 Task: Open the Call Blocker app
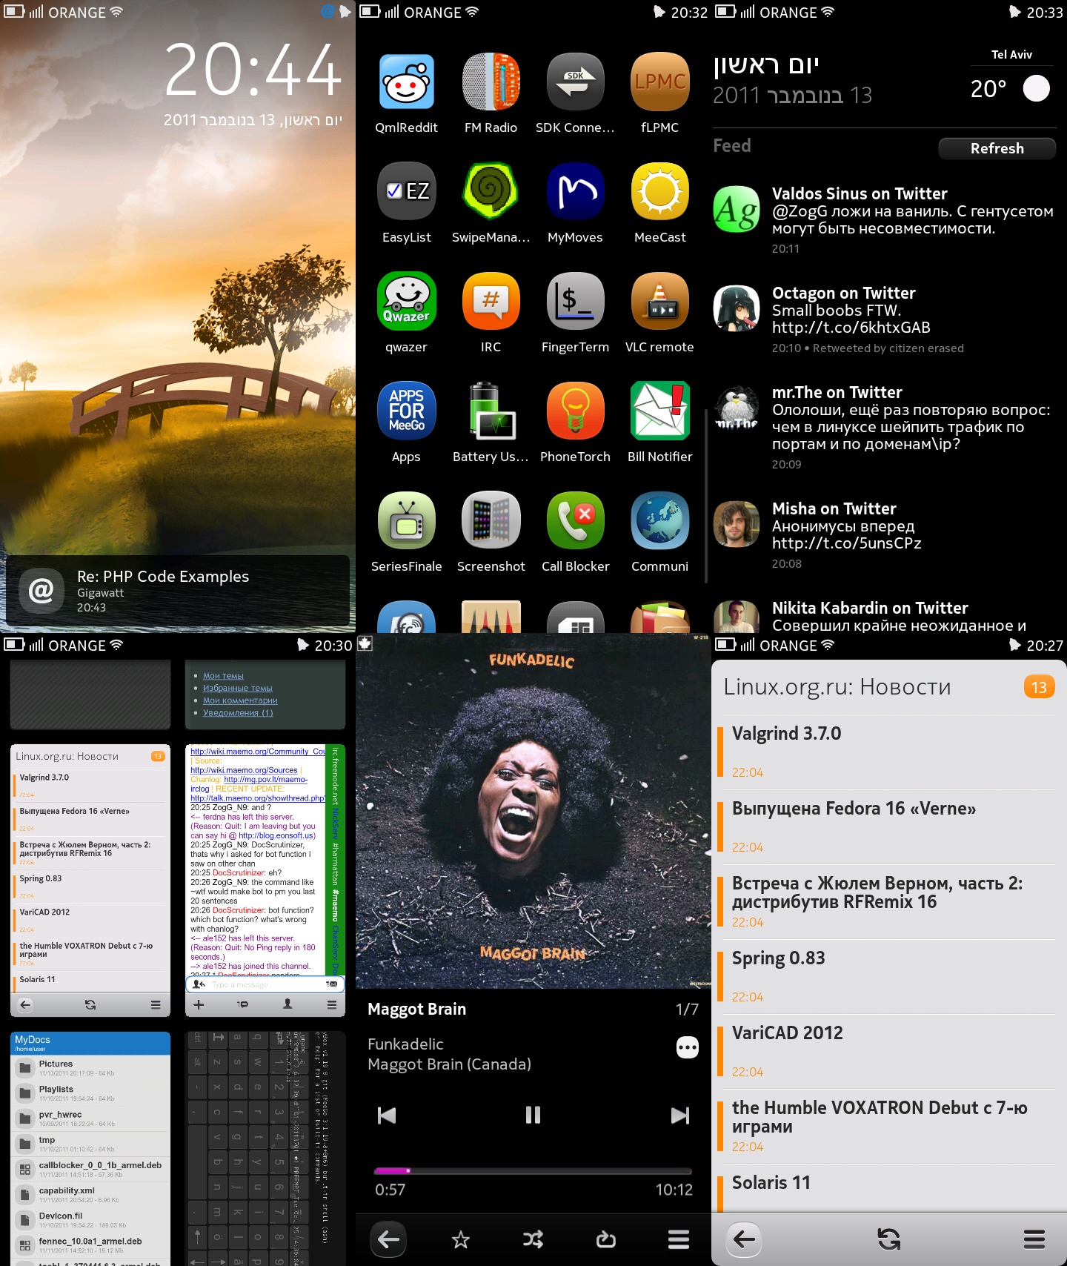(x=575, y=520)
